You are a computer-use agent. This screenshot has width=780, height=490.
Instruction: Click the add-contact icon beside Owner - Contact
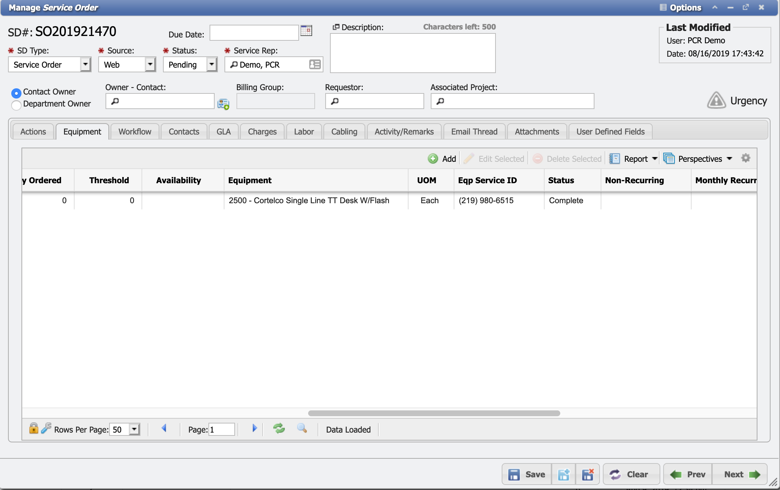point(223,104)
